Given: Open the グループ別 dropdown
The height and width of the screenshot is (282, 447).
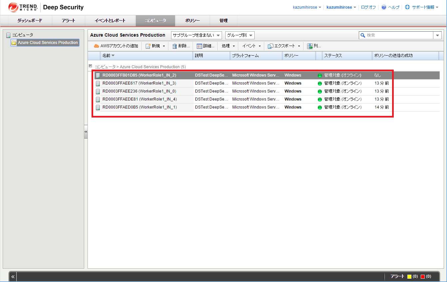Looking at the screenshot, I should pos(240,35).
